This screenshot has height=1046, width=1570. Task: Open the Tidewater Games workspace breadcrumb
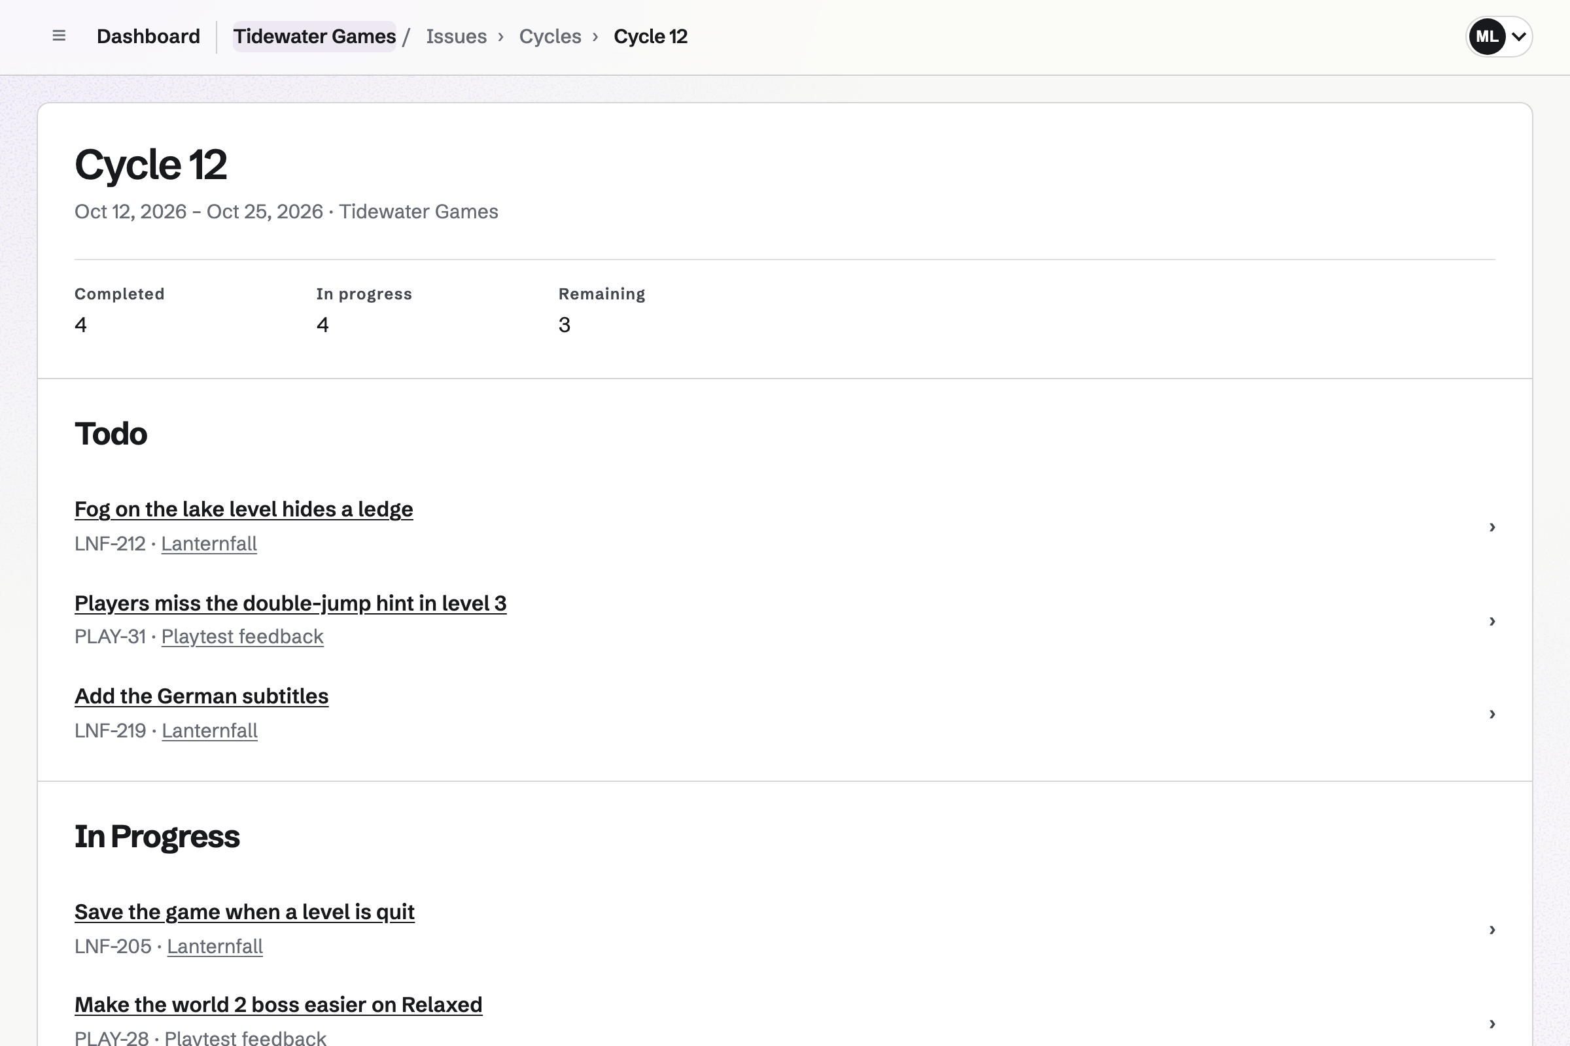315,37
